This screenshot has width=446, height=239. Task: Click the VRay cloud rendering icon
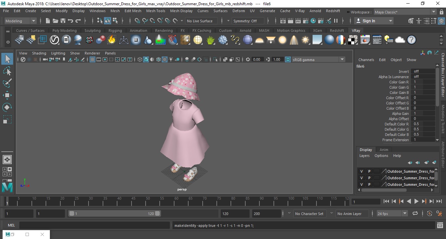(x=400, y=40)
